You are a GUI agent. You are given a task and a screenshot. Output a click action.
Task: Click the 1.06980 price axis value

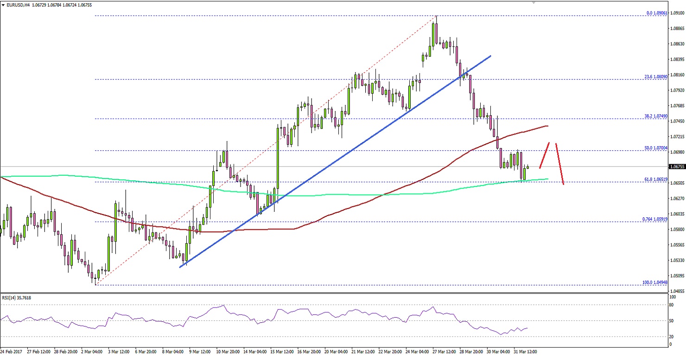(x=678, y=153)
